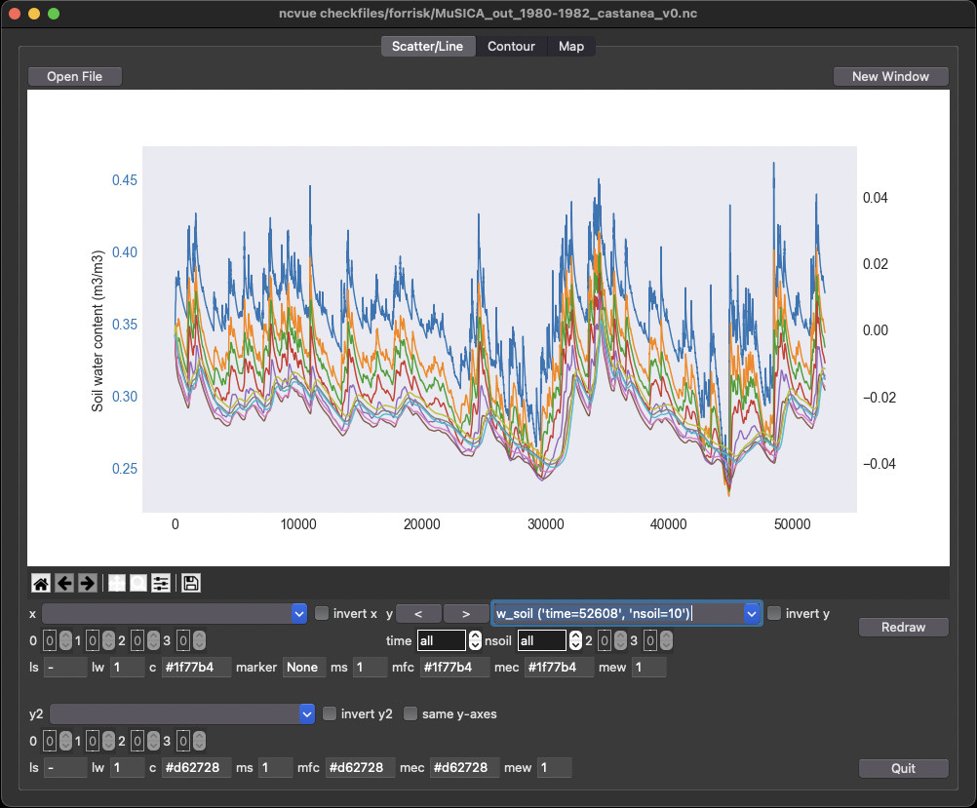Switch to the Contour tab
This screenshot has width=977, height=808.
511,46
